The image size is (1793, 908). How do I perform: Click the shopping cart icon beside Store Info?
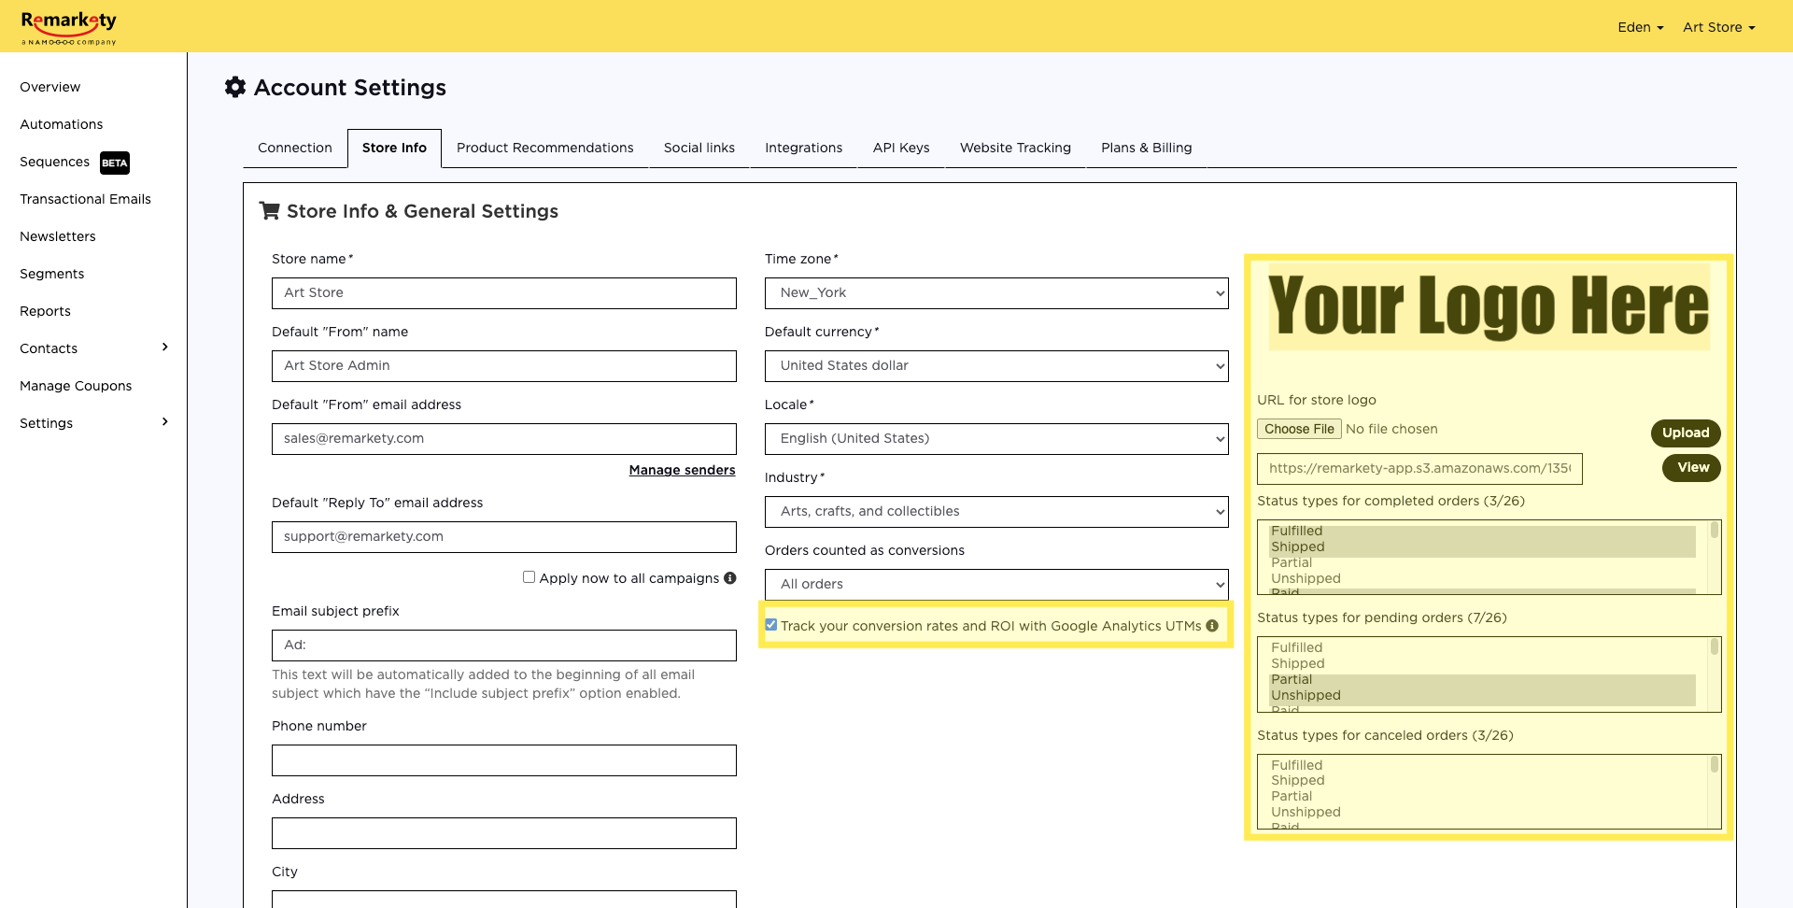(270, 211)
